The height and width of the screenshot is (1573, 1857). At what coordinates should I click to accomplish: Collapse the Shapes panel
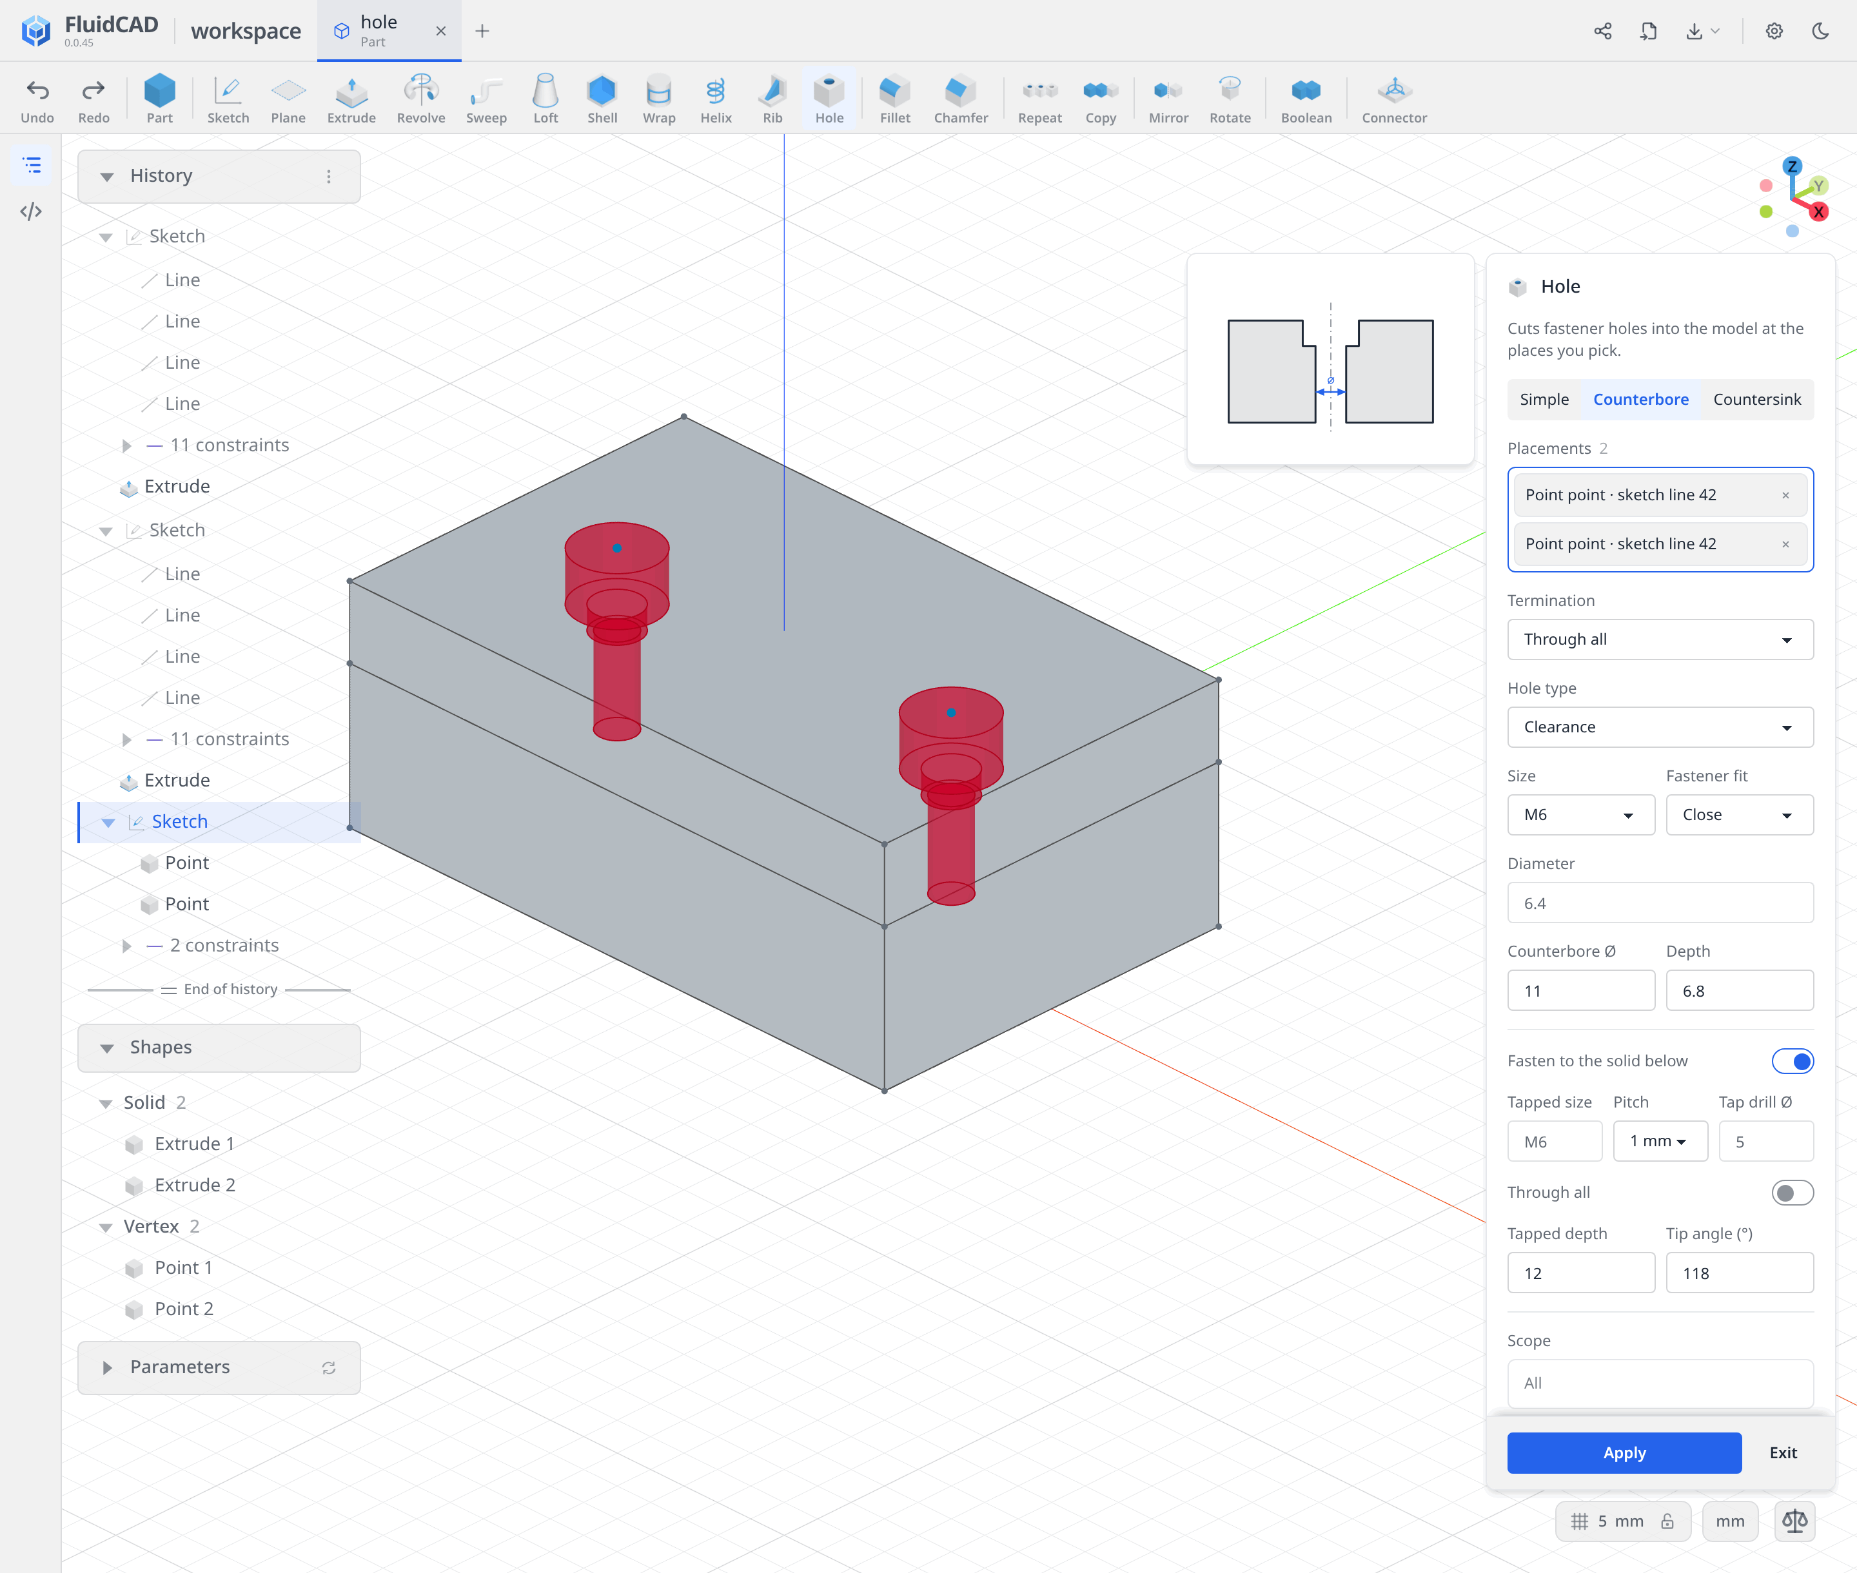click(219, 1048)
